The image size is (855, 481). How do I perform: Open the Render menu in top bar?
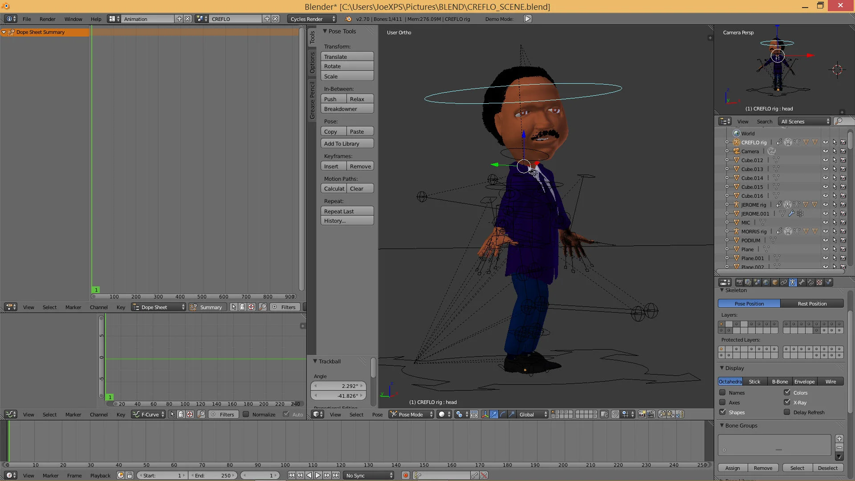[x=47, y=19]
